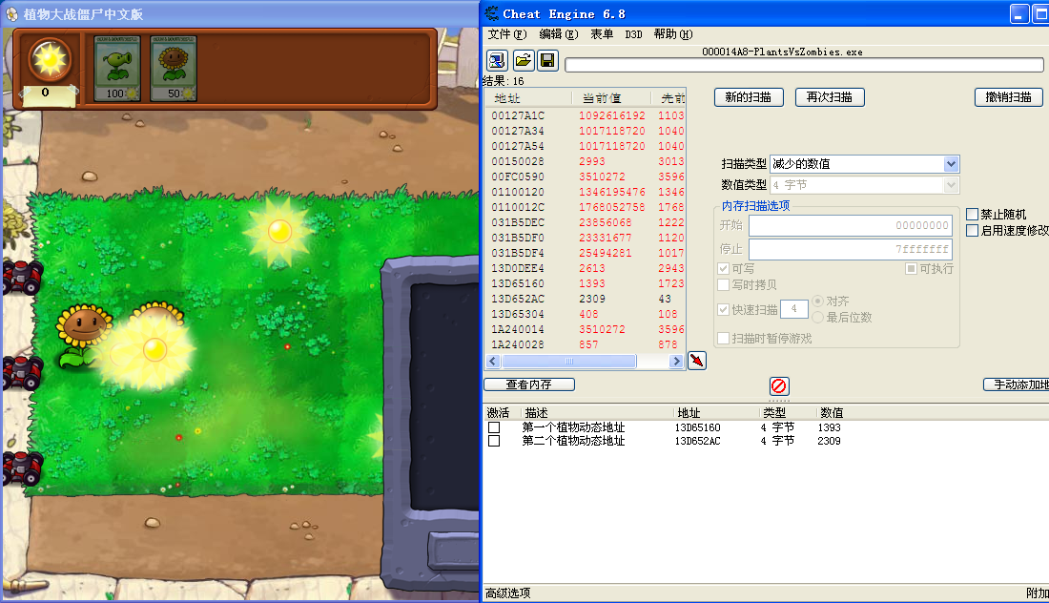Click the Cheat Engine title bar logo
Screen dimensions: 1049x603
tap(492, 13)
